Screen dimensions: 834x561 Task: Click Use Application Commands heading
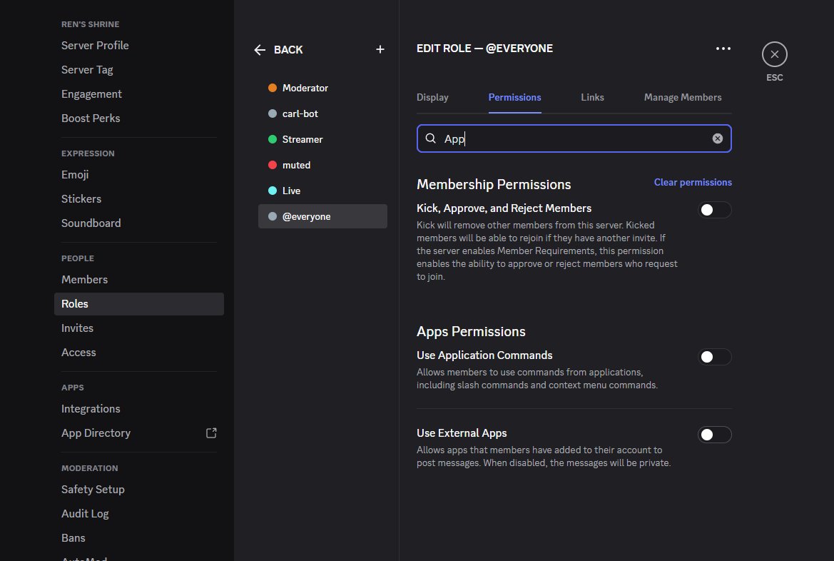(484, 355)
